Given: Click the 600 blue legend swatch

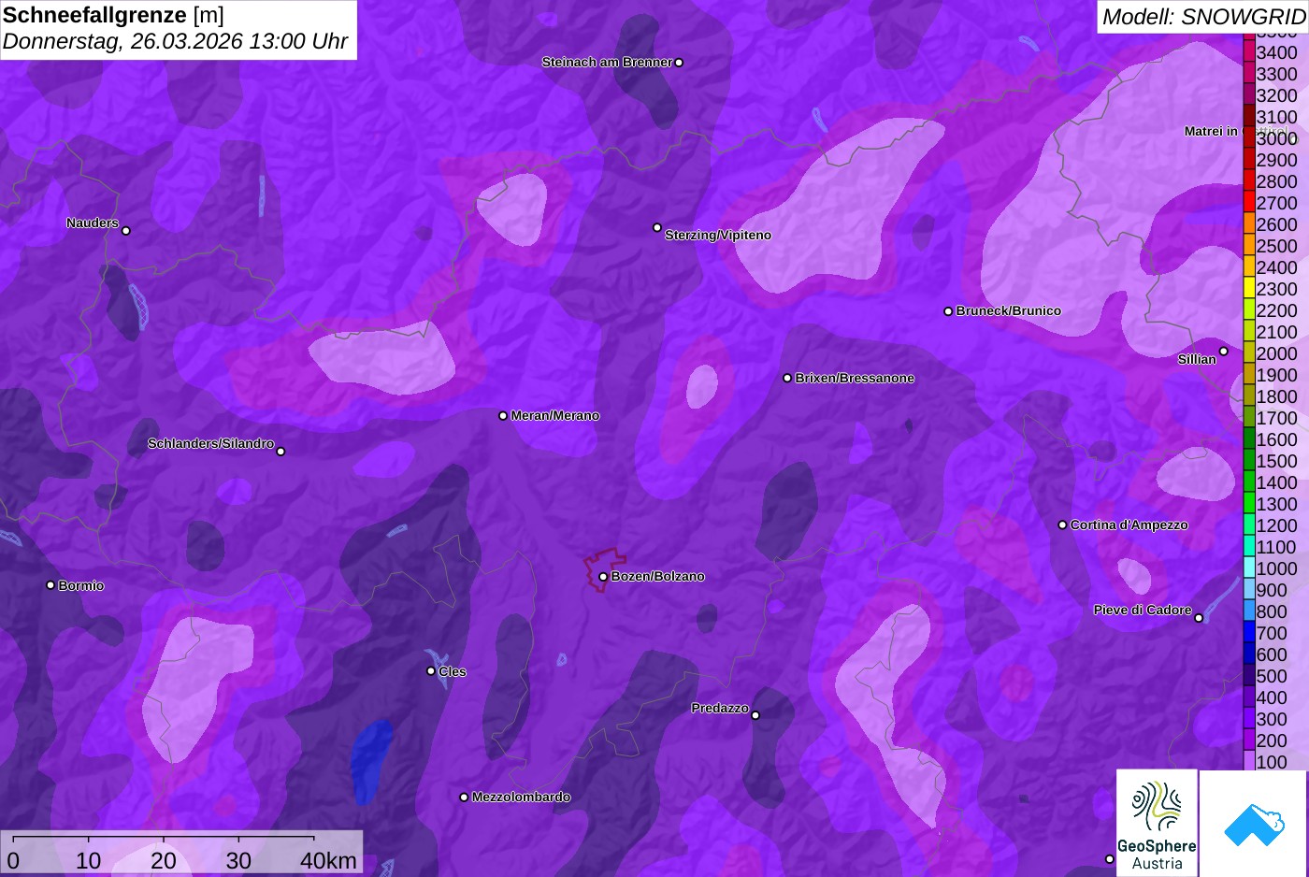Looking at the screenshot, I should pos(1248,654).
